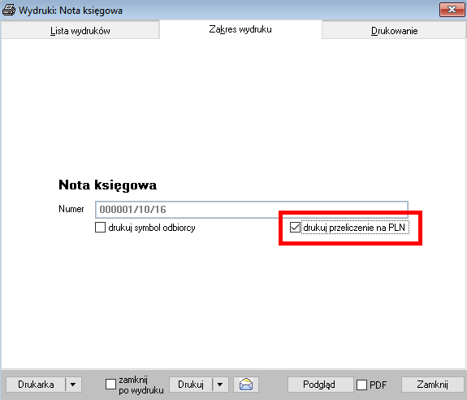Tick the PDF checkbox
The image size is (467, 400).
coord(361,385)
